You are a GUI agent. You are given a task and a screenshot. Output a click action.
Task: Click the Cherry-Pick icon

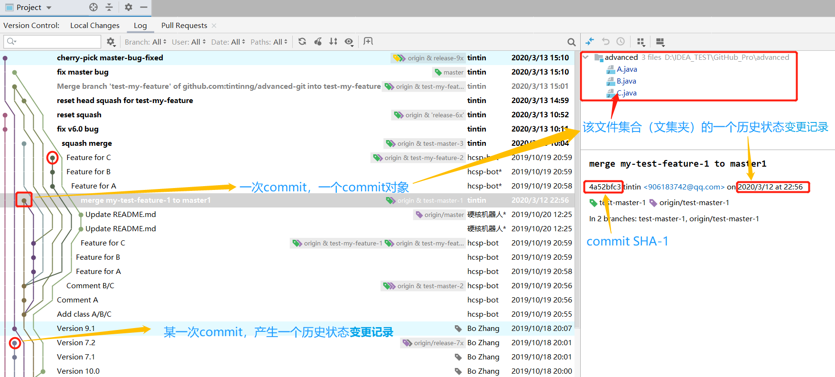pyautogui.click(x=318, y=42)
